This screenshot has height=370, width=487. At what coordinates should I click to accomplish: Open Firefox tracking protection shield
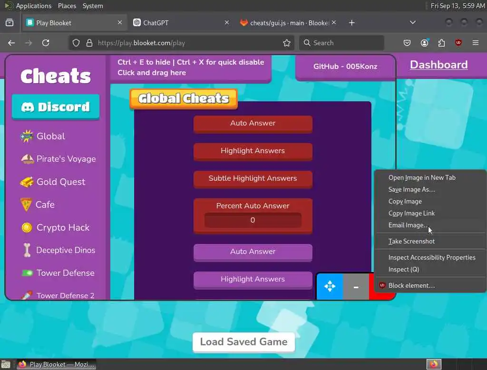(76, 43)
